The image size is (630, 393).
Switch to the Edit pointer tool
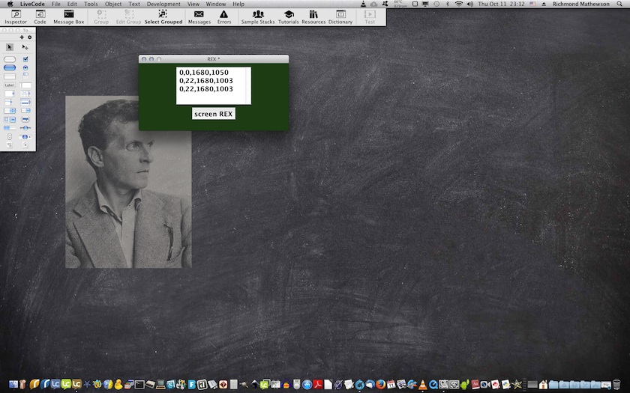coord(25,47)
